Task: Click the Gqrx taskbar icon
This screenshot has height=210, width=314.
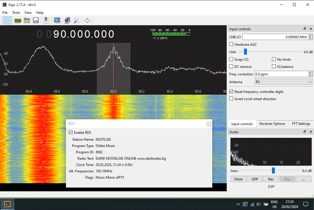Action: tap(7, 204)
